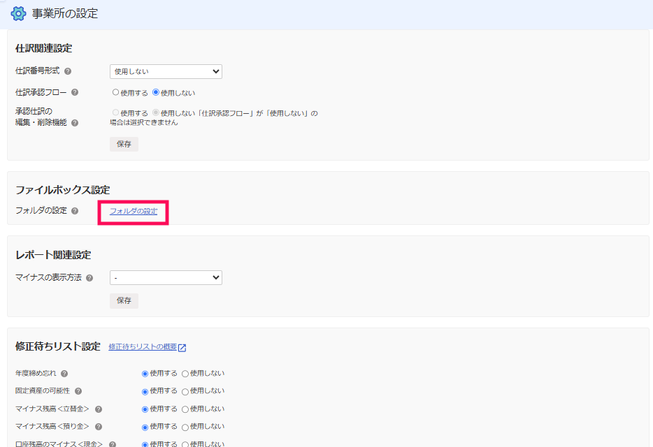
Task: Select 使用しない for 年度締め忘れ
Action: coord(185,374)
